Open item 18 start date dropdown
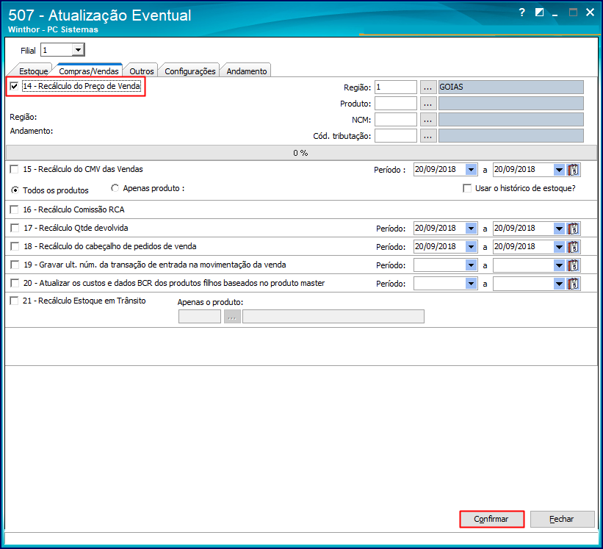The width and height of the screenshot is (603, 549). click(x=471, y=247)
